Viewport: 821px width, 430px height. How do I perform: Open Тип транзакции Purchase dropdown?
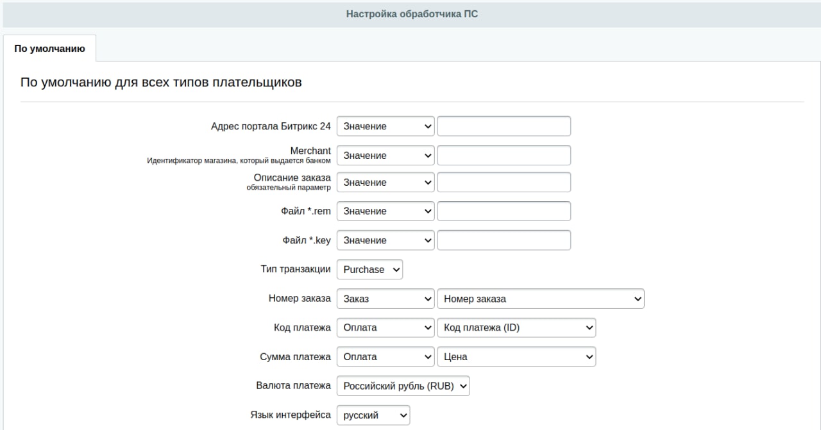tap(370, 270)
